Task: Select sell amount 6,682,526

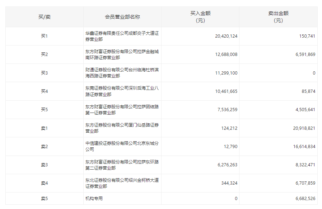Action: (x=305, y=198)
